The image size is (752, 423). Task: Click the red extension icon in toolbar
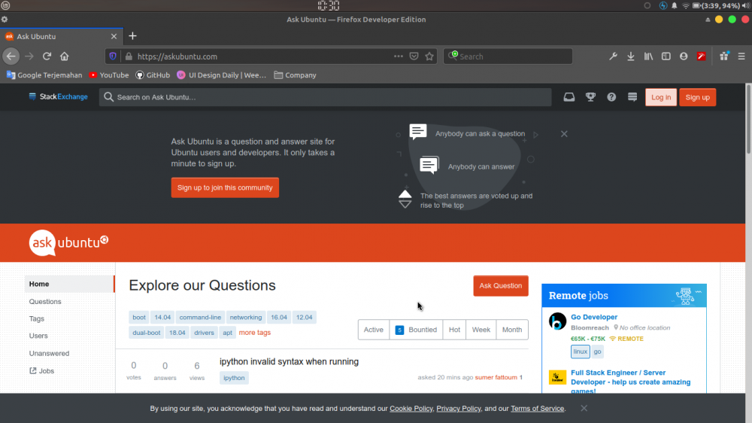tap(701, 56)
